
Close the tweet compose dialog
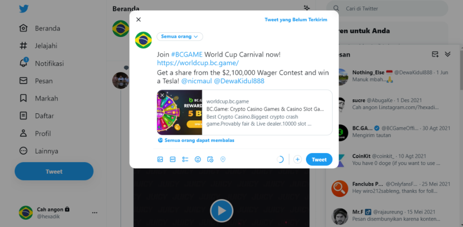pos(138,19)
